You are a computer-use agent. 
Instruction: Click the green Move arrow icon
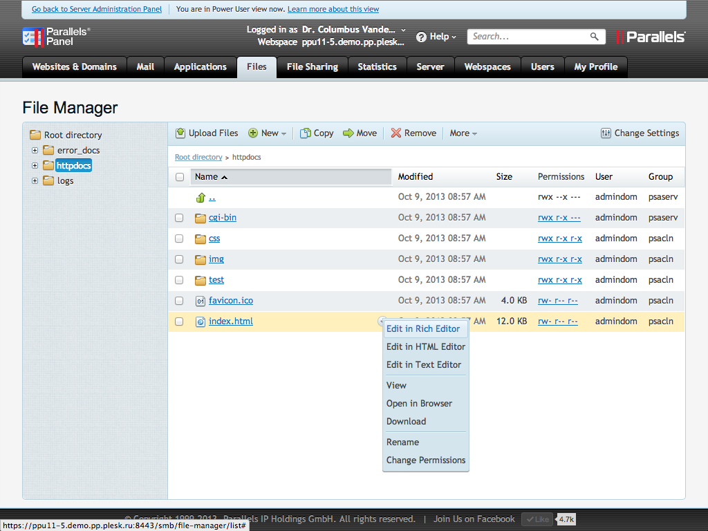[x=348, y=133]
